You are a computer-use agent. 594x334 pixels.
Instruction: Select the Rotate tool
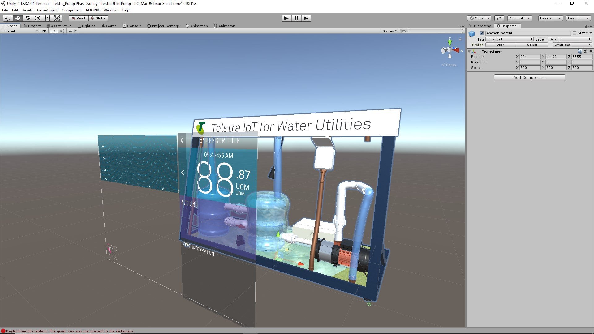click(x=28, y=18)
